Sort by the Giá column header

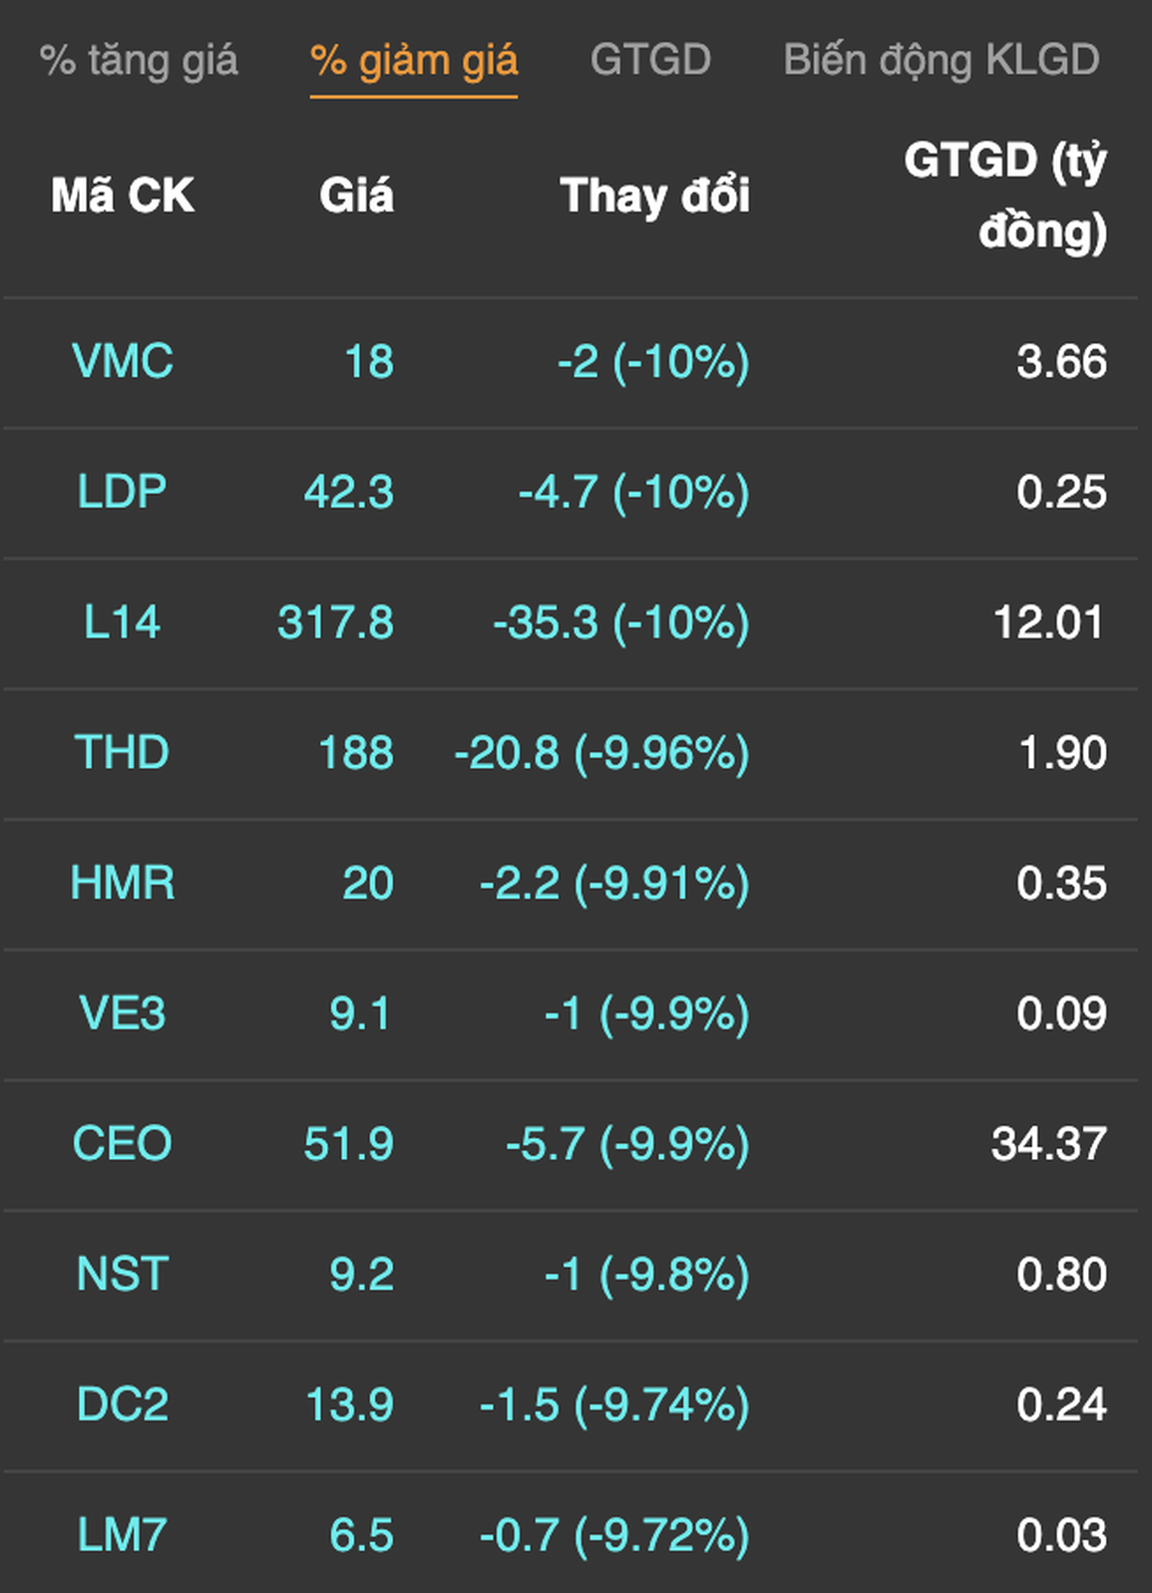(356, 196)
